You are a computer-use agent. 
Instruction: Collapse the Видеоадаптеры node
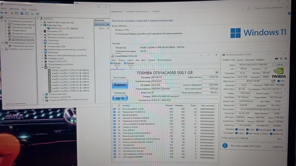pos(41,25)
